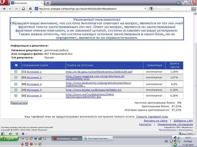Reload the page with the Reload button
Viewport: 197px width, 147px height.
[24, 9]
